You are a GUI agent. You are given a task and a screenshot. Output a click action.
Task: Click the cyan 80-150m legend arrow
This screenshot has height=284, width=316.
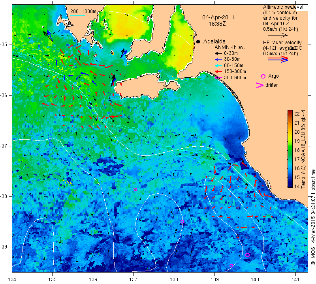pyautogui.click(x=218, y=65)
